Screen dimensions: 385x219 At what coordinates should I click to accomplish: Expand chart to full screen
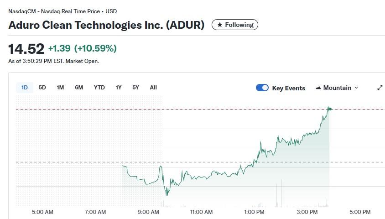point(380,88)
